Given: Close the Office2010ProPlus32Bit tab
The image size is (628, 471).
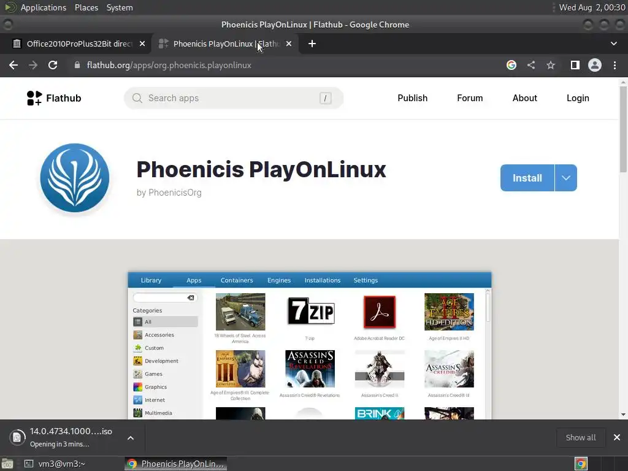Looking at the screenshot, I should point(142,44).
